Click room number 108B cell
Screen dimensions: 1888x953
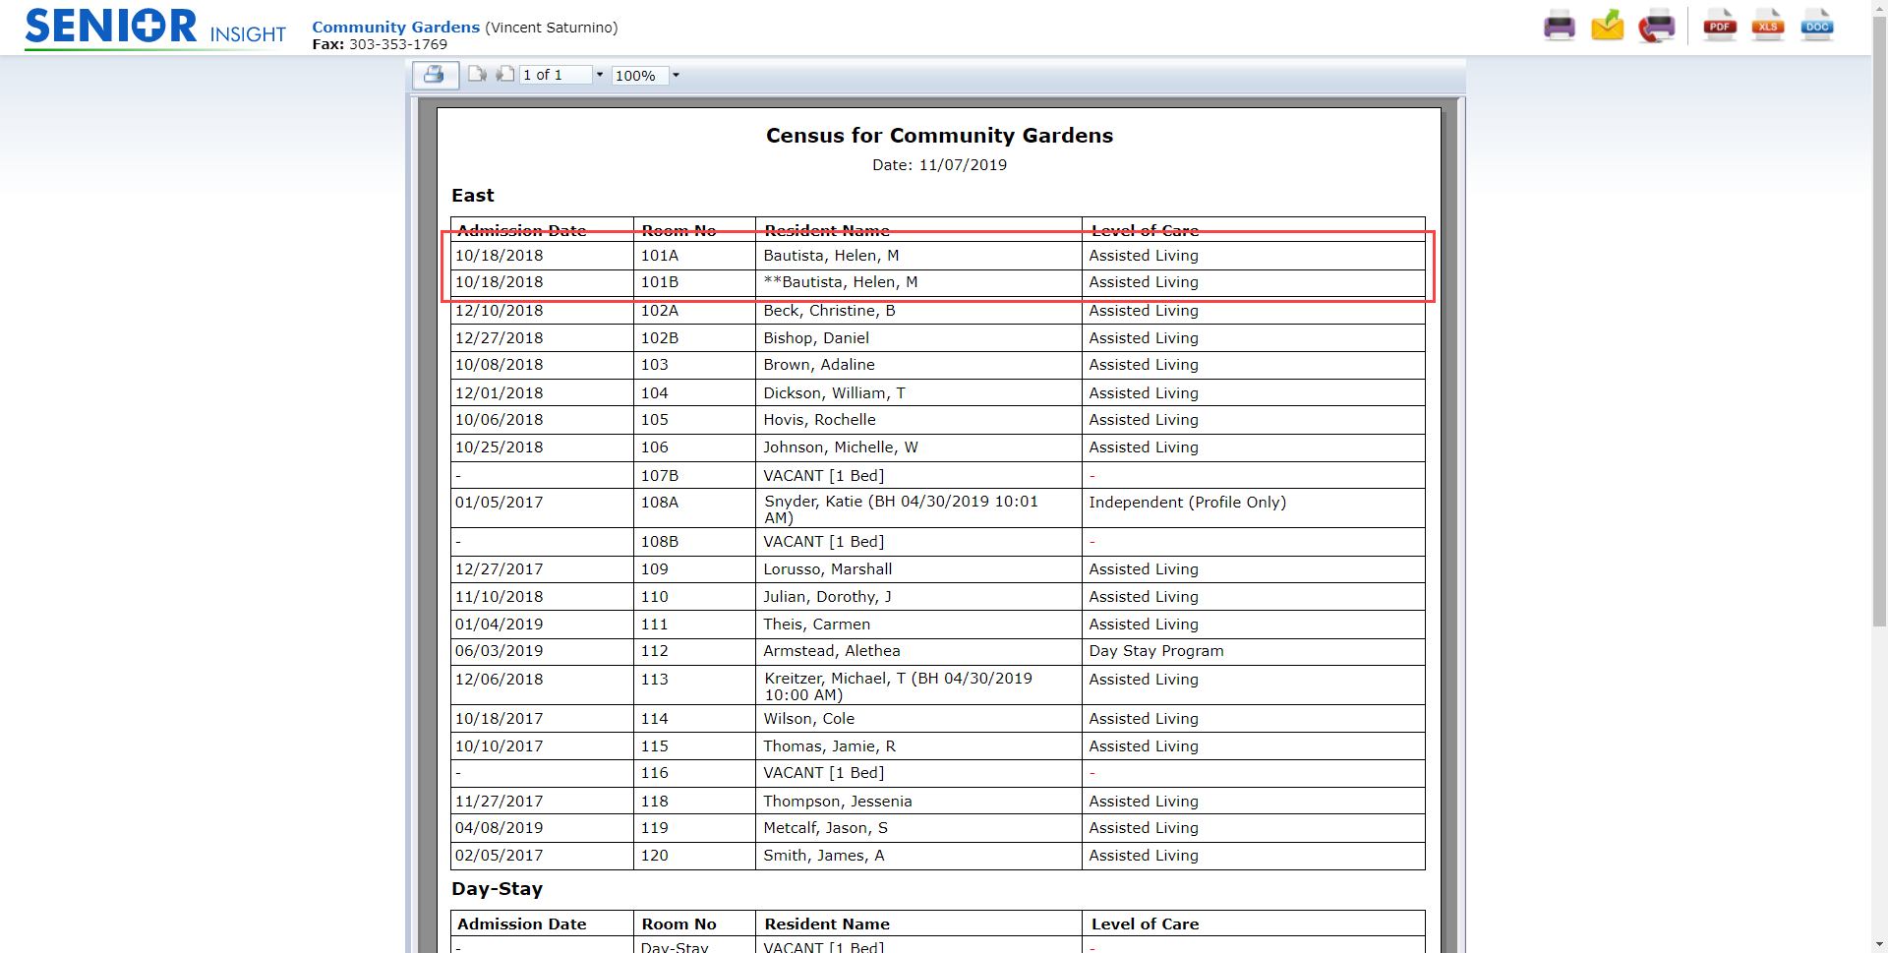click(694, 542)
